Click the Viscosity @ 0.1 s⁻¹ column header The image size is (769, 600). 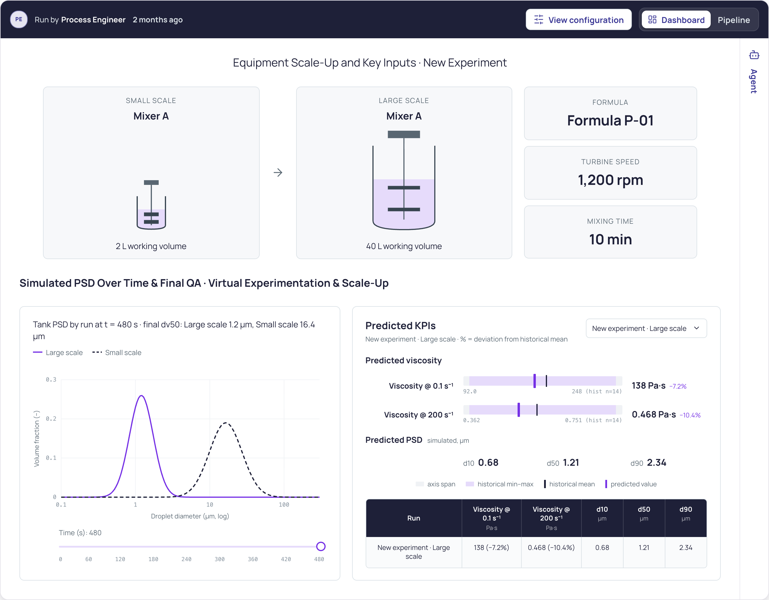coord(492,518)
